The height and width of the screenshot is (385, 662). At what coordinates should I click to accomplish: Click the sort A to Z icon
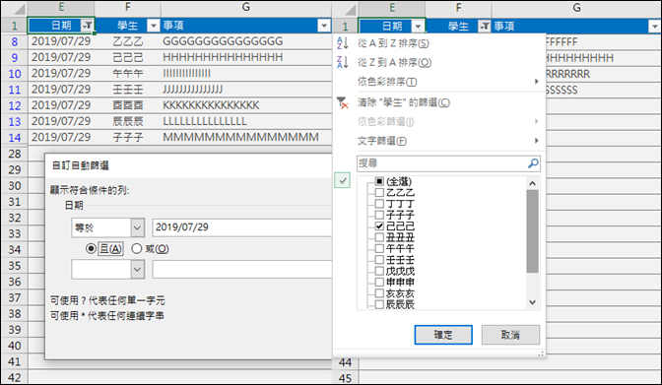pyautogui.click(x=343, y=42)
